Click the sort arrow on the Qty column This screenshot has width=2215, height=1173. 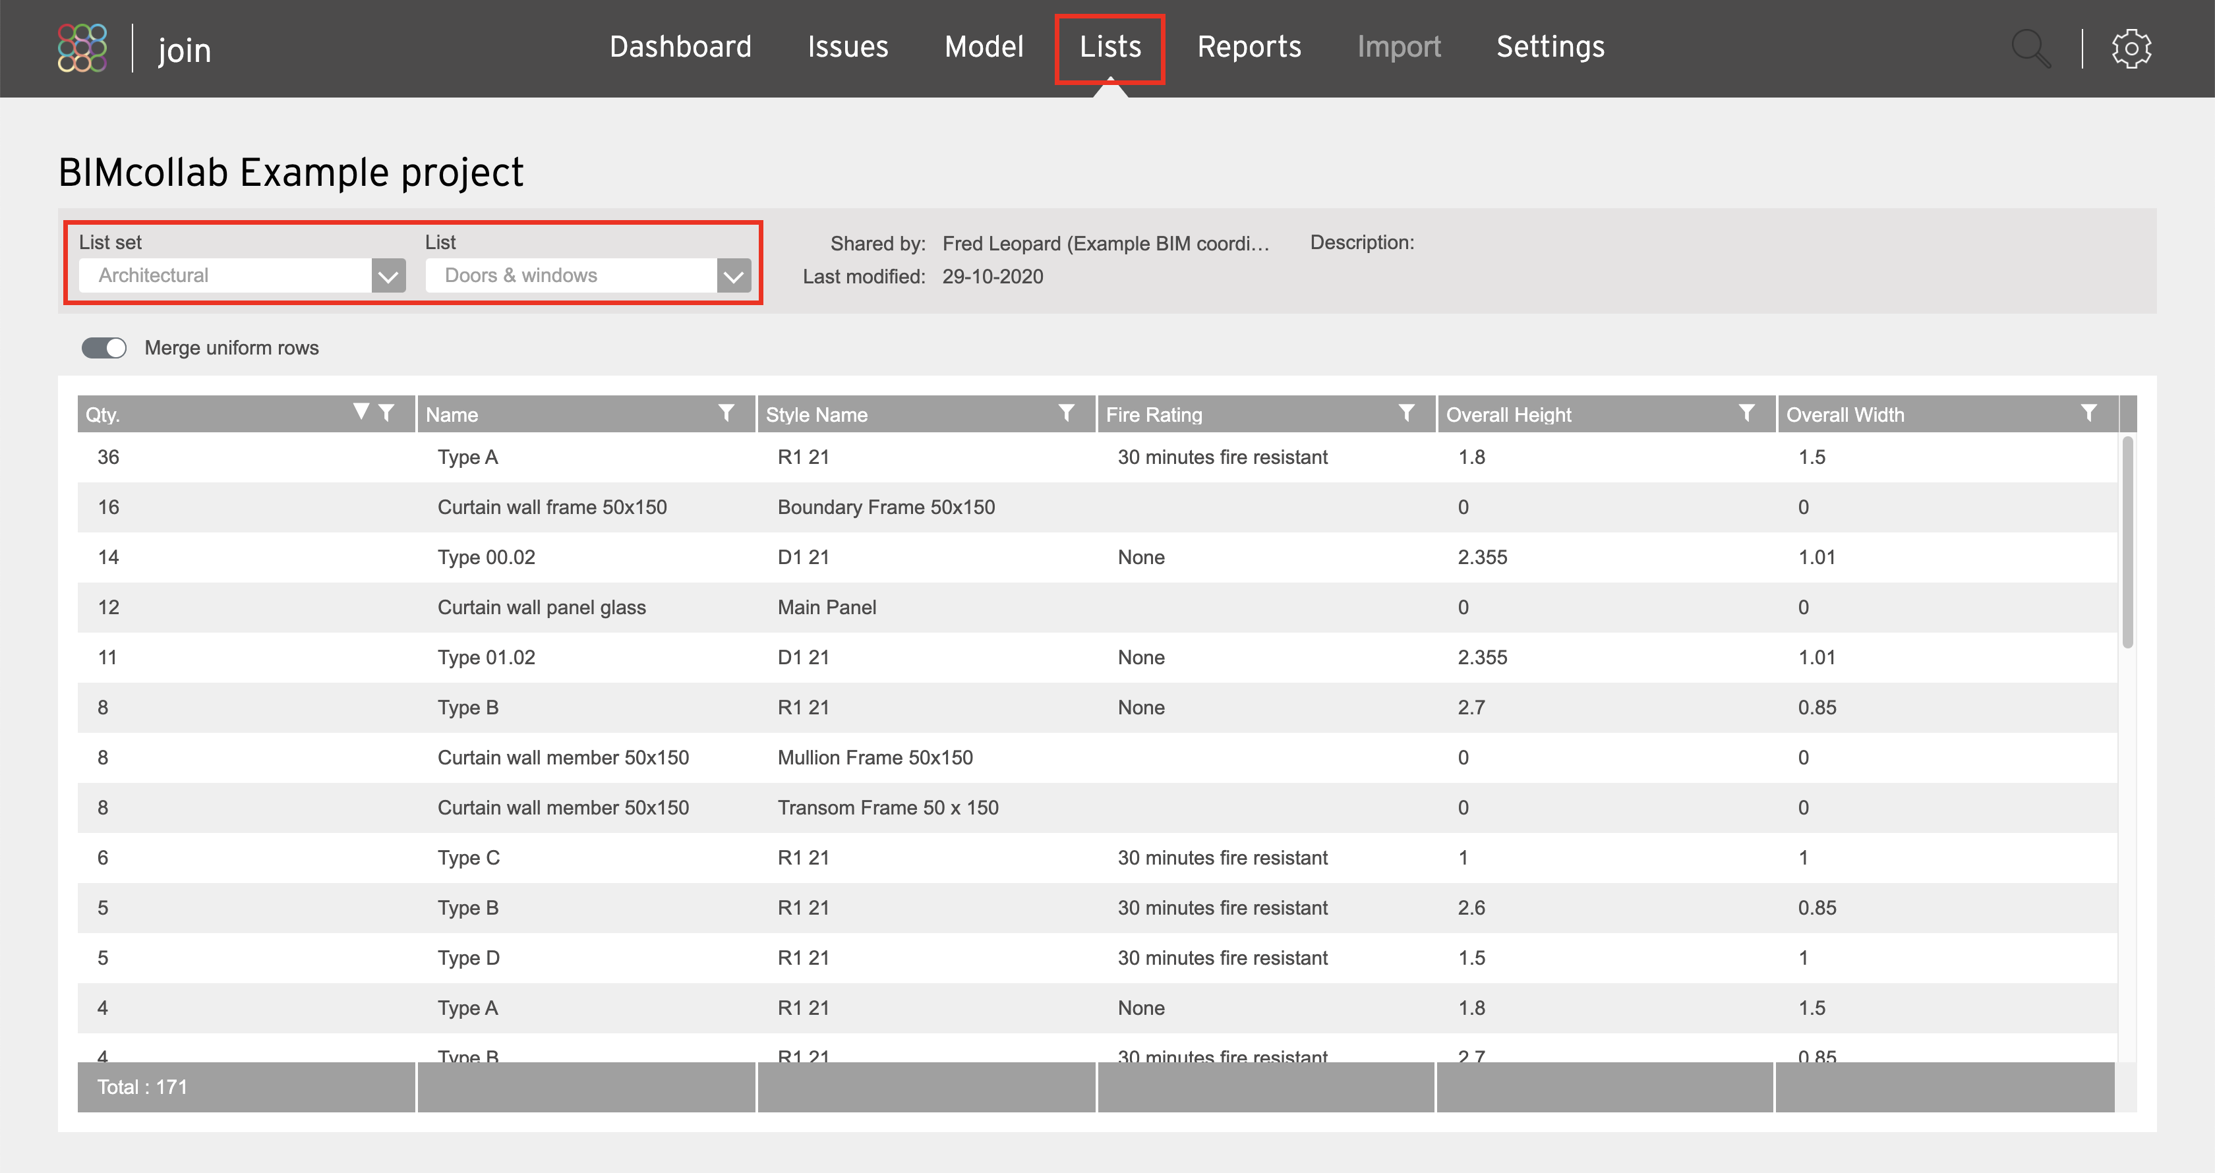point(361,411)
